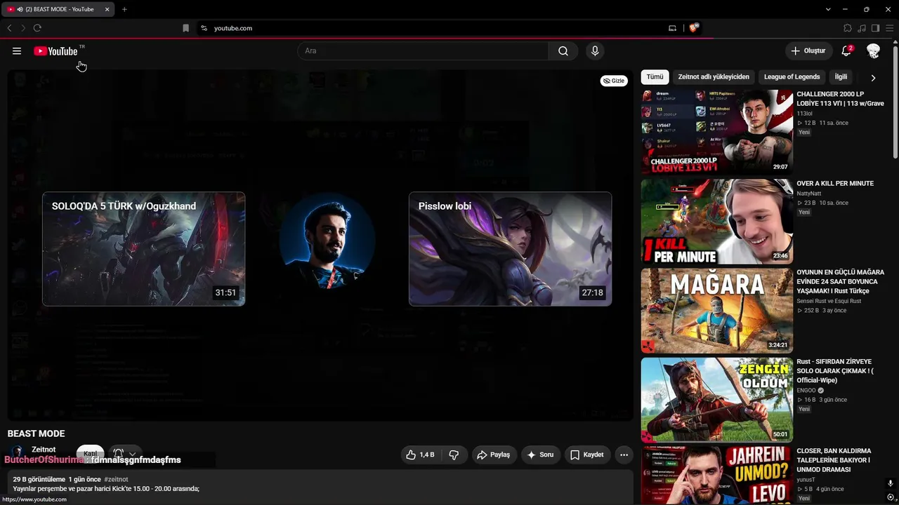Click the BEAST MODE video title text
The width and height of the screenshot is (899, 505).
(x=36, y=433)
